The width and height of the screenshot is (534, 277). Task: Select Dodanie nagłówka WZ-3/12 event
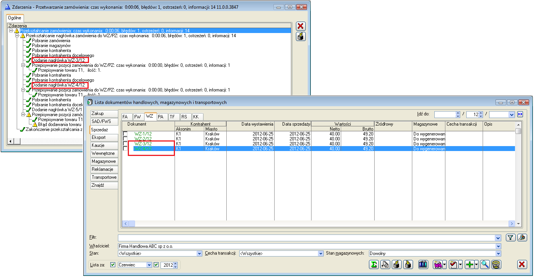coord(58,60)
